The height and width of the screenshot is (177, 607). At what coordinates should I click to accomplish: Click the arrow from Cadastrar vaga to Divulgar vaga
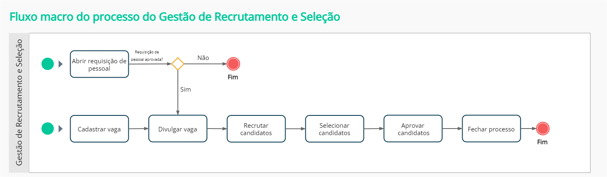point(138,129)
